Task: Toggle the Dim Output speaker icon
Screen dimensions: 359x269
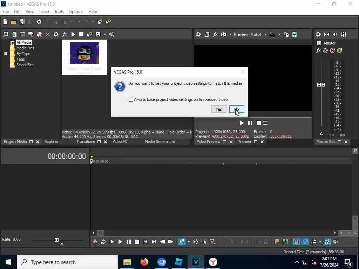Action: tap(335, 34)
